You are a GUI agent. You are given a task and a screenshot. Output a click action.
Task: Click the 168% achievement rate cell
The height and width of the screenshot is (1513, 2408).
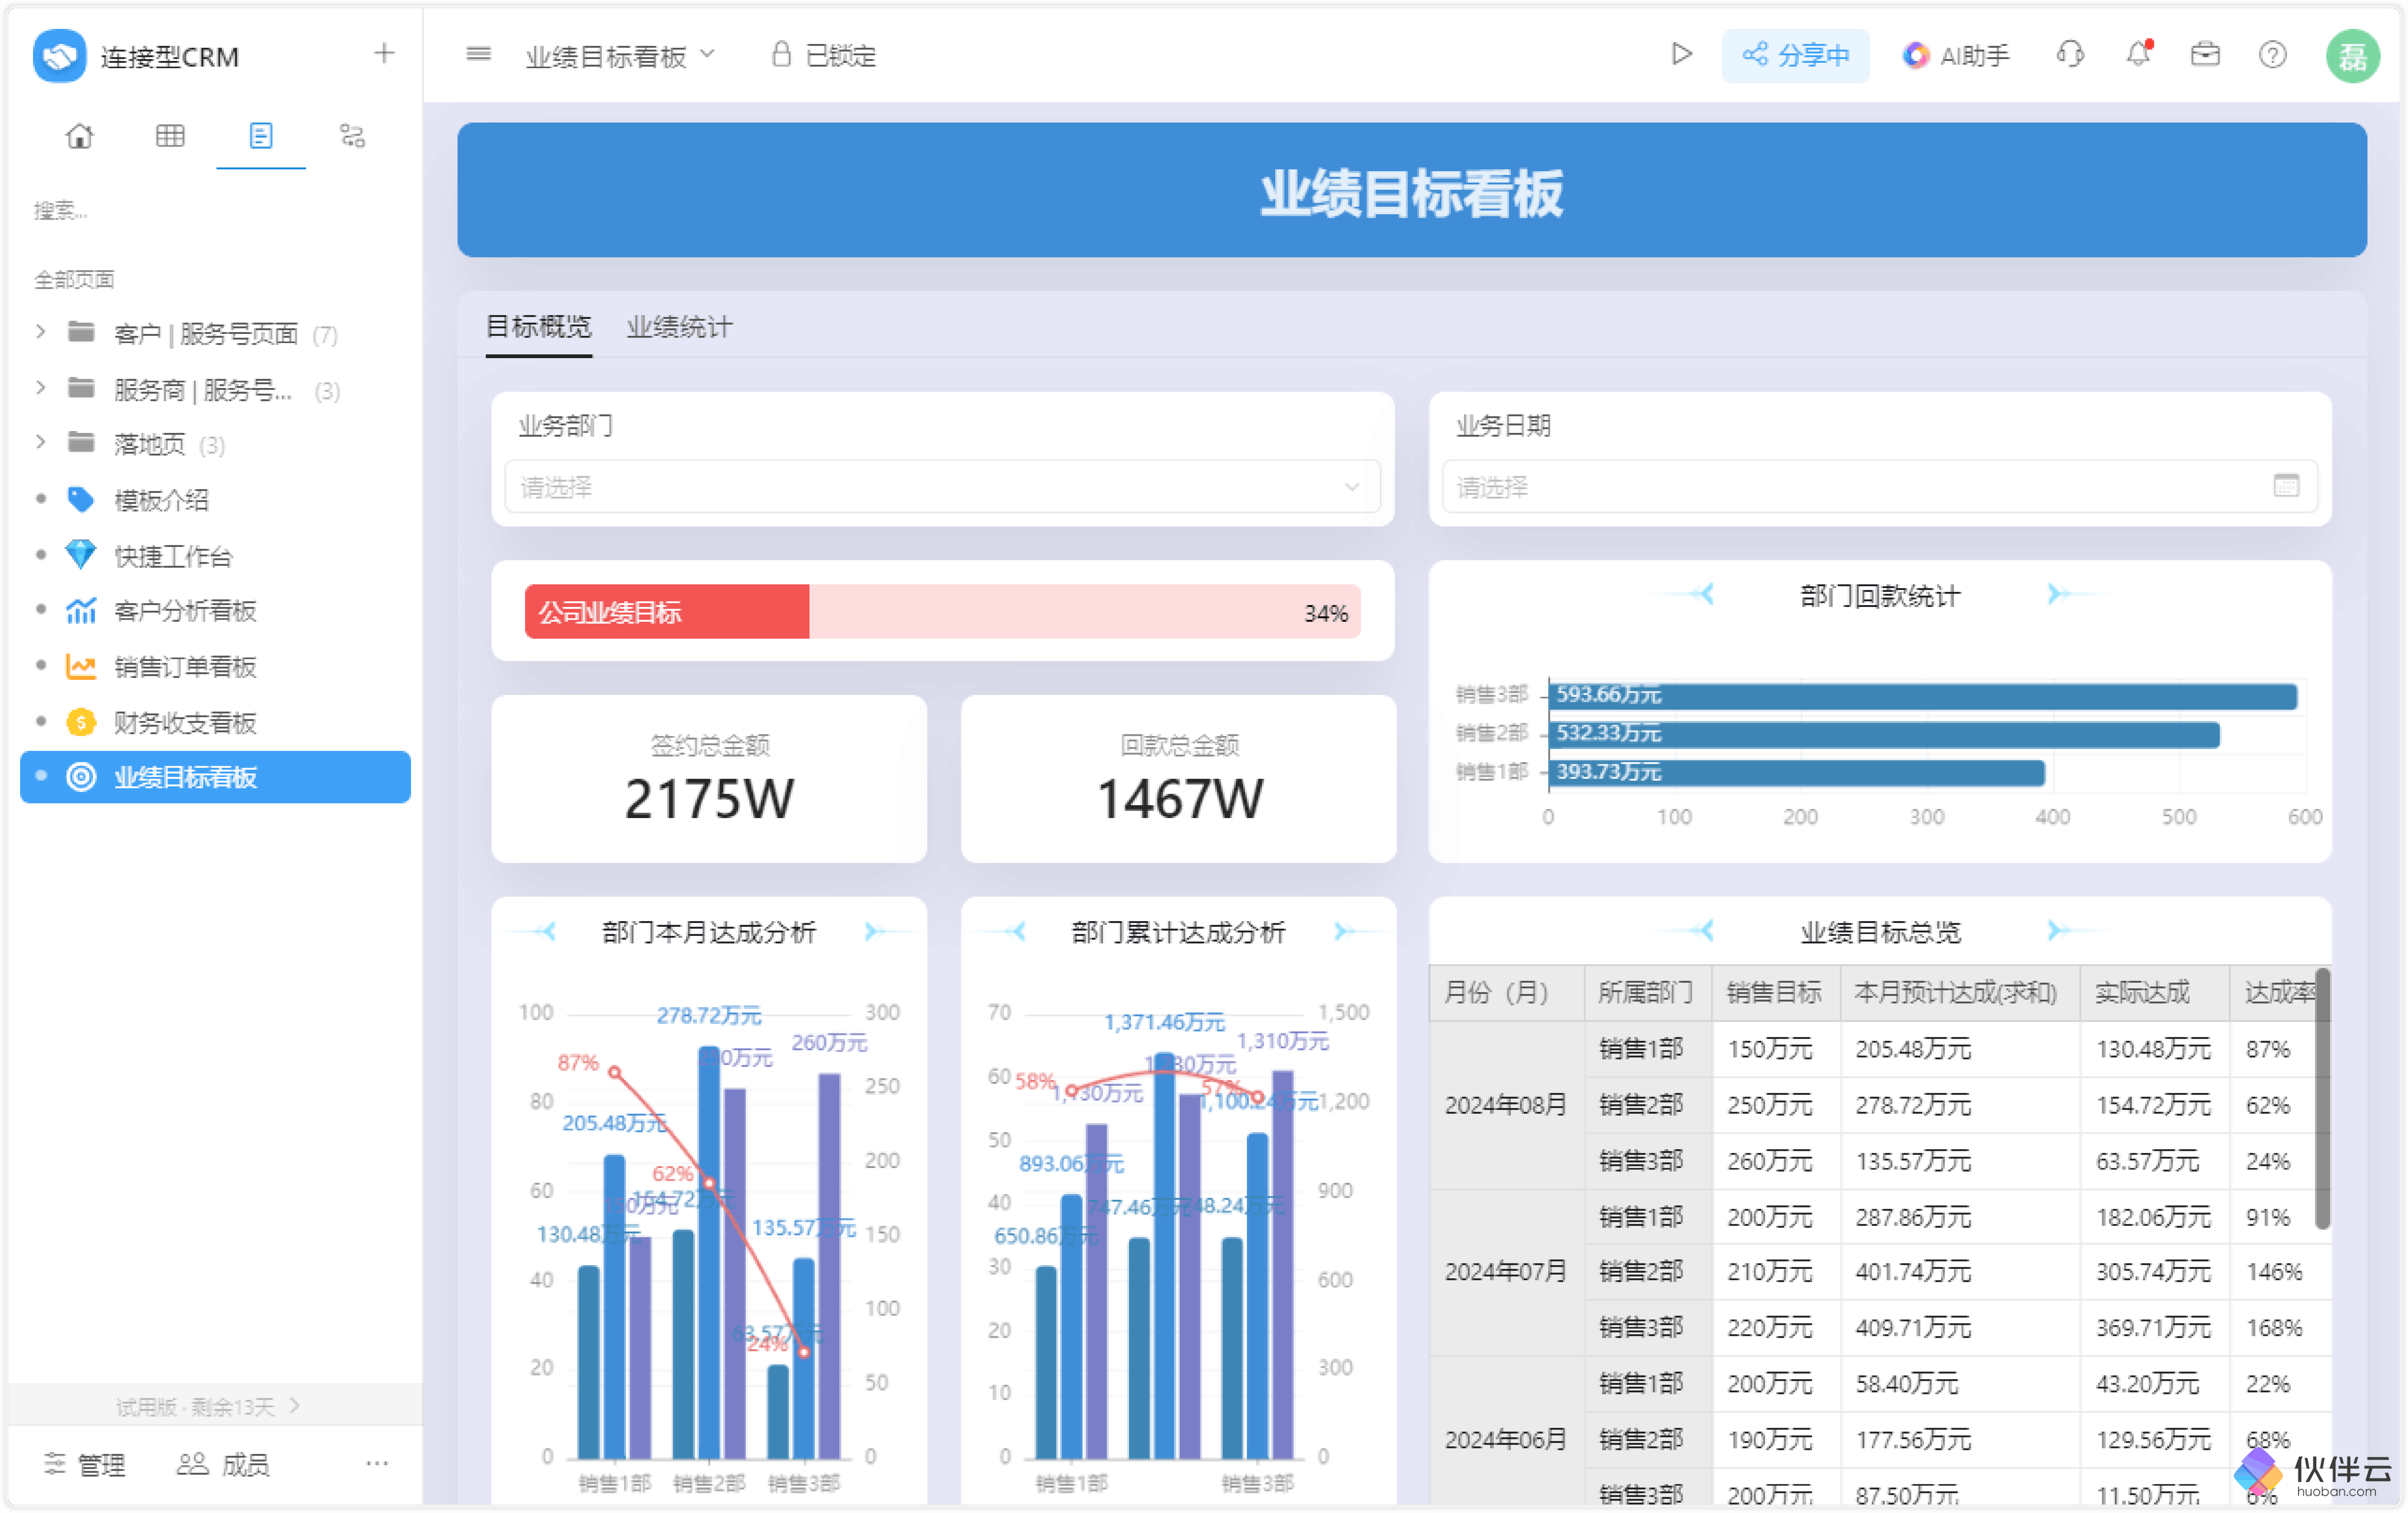[x=2274, y=1328]
